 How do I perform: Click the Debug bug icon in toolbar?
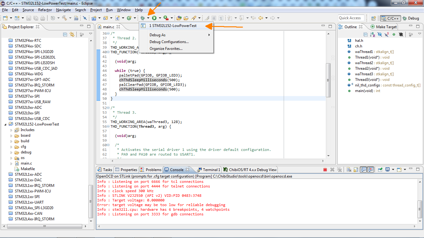point(143,18)
